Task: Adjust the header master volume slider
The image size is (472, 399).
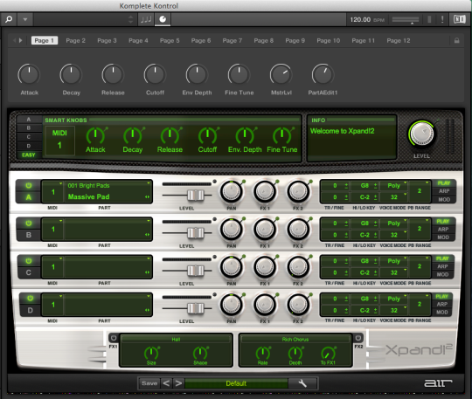Action: tap(406, 20)
